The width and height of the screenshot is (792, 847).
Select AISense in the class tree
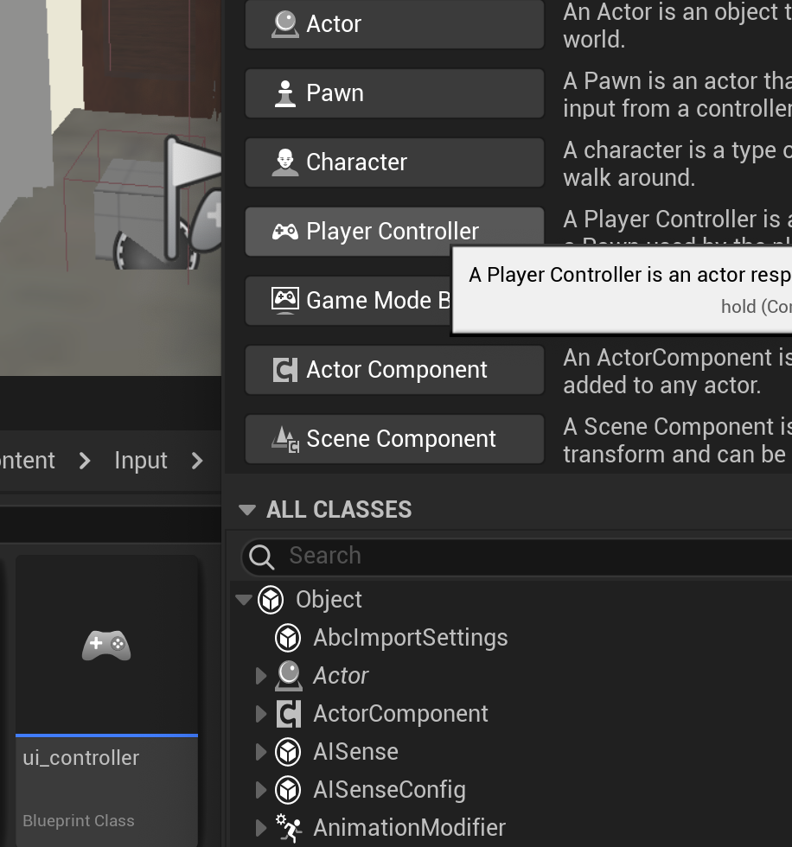pyautogui.click(x=355, y=752)
